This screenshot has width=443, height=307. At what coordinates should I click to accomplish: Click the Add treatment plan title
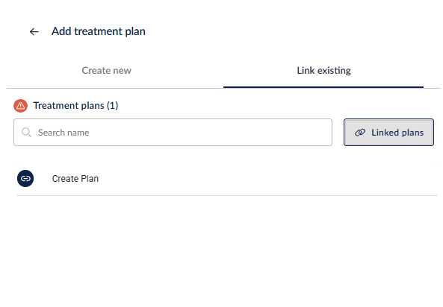(x=99, y=31)
